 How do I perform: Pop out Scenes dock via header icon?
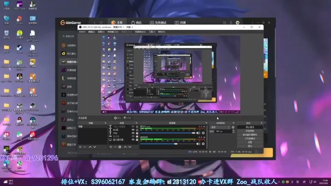point(106,123)
